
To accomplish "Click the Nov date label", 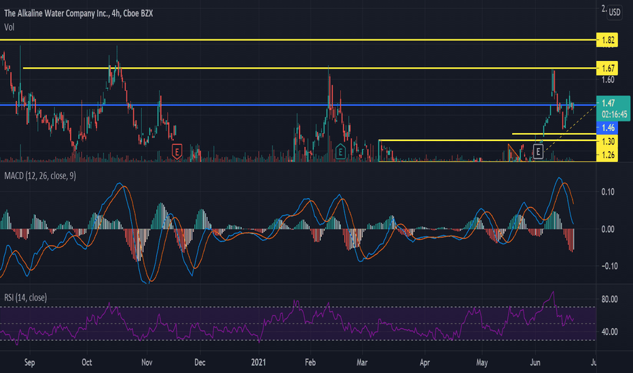I will pyautogui.click(x=147, y=362).
